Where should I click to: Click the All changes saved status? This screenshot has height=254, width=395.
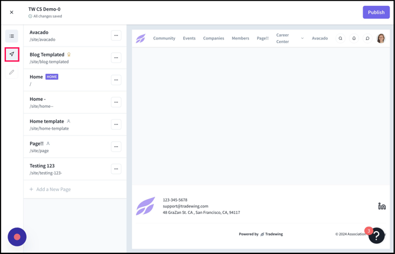45,16
